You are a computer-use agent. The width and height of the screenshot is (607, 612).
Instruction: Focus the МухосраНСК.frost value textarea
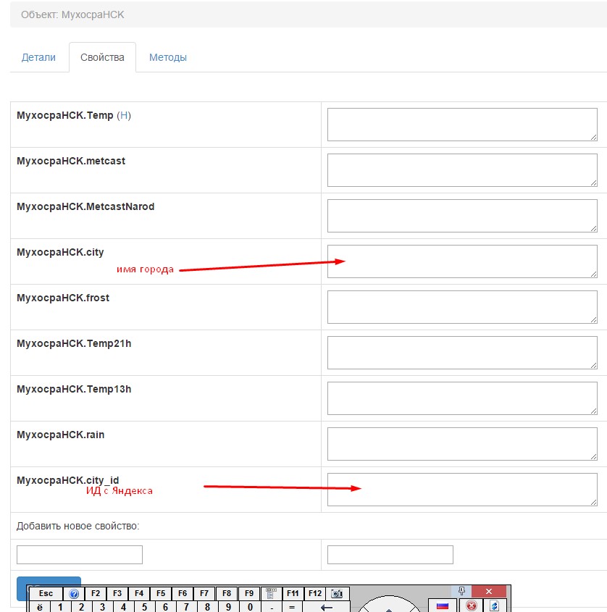(462, 307)
